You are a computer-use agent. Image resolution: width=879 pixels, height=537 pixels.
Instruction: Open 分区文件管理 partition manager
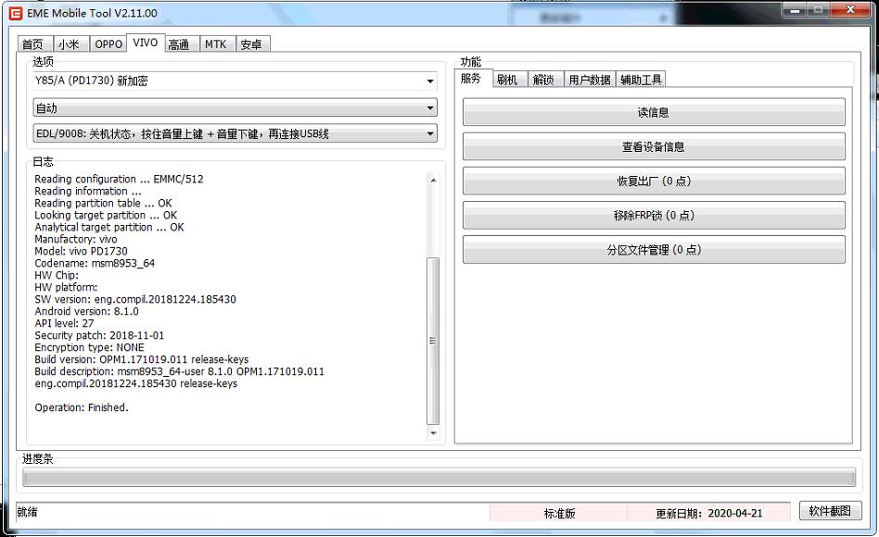(654, 250)
